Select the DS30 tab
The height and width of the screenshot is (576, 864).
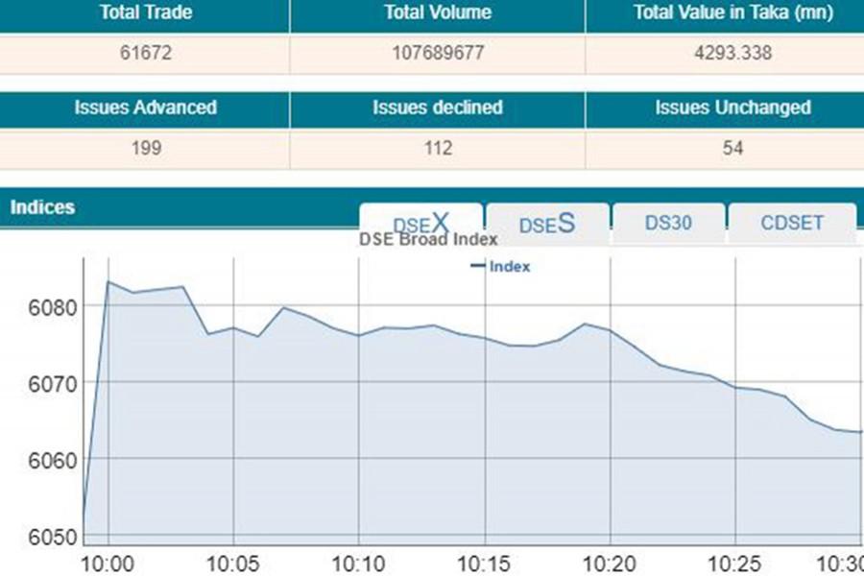[x=668, y=224]
